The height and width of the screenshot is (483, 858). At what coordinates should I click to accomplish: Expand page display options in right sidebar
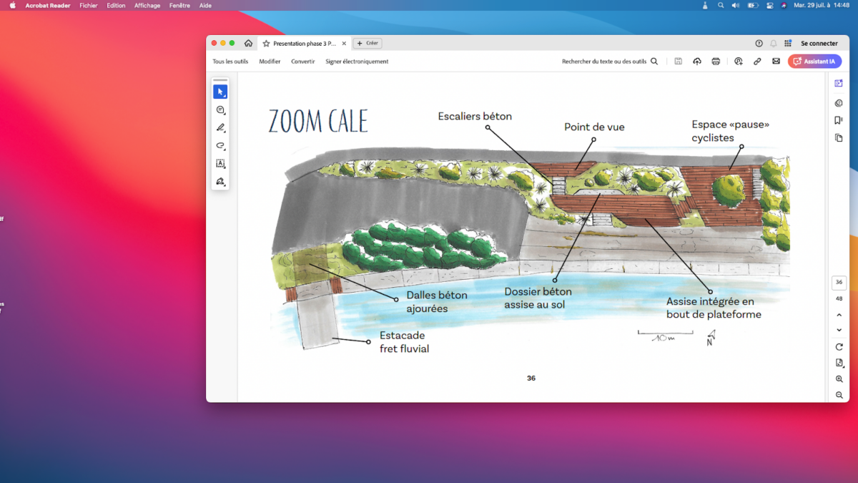coord(839,363)
